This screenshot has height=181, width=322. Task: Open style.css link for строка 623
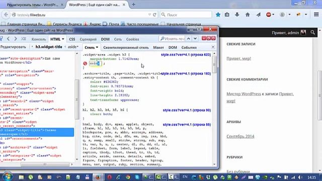(186, 55)
